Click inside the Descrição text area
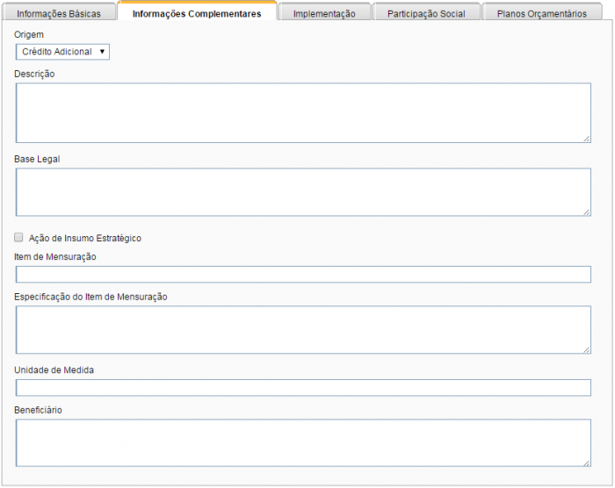Viewport: 615px width, 488px height. 303,112
